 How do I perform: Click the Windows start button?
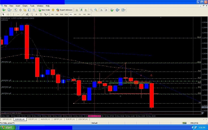point(8,128)
